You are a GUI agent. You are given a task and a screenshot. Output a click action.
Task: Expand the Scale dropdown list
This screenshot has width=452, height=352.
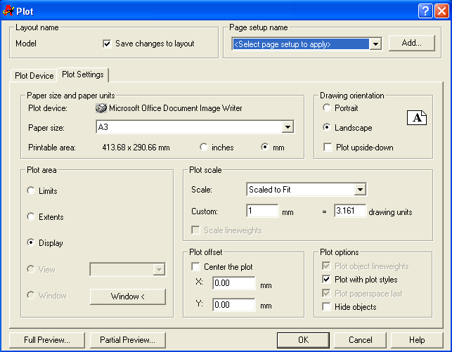click(360, 189)
